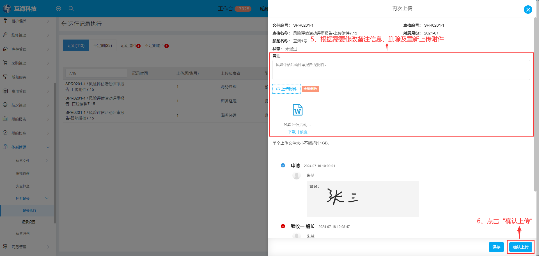The image size is (539, 256).
Task: Click the 采购管理 cart icon
Action: (5, 63)
